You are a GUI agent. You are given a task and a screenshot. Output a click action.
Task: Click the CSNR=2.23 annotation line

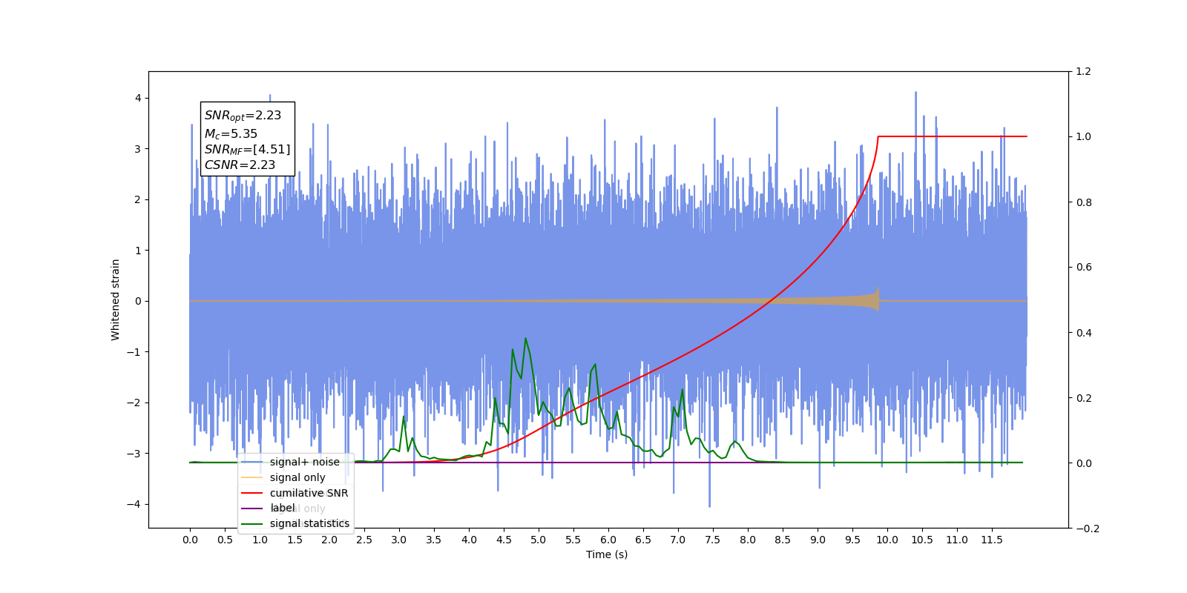(240, 165)
